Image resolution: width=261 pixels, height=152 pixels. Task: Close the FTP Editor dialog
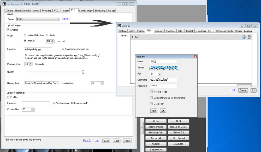click(x=195, y=57)
